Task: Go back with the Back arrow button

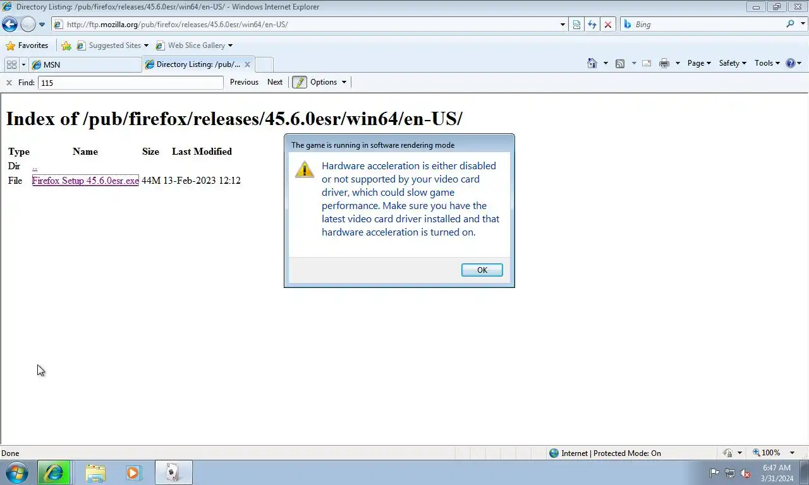Action: 9,25
